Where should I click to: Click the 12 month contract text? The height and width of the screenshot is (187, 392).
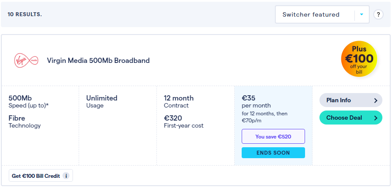(x=178, y=98)
